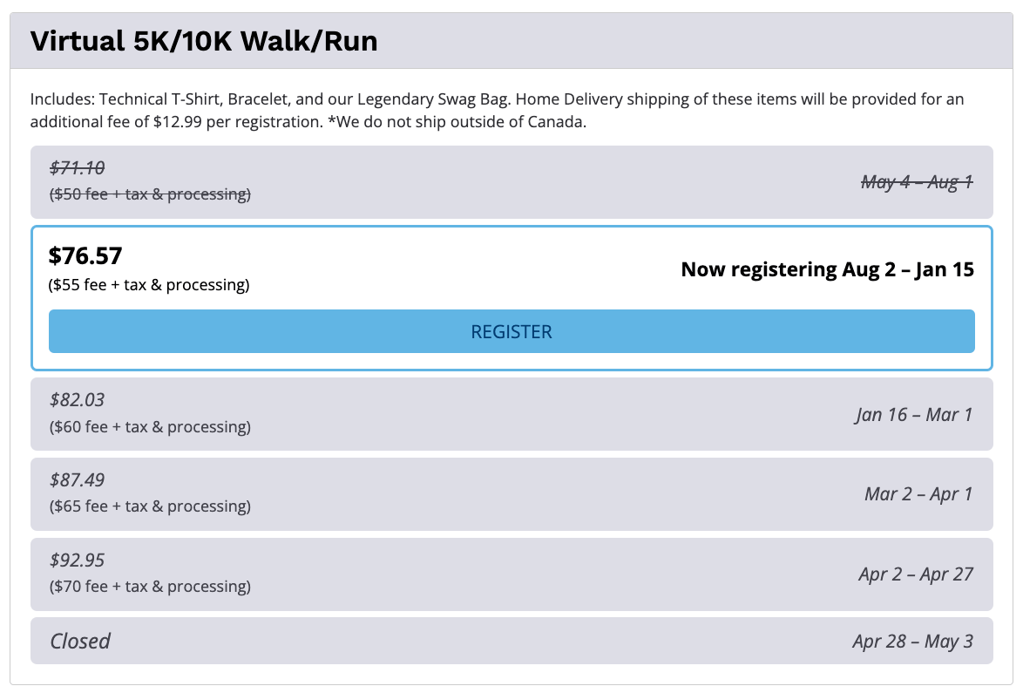
Task: Select the crossed-out $71.10 price
Action: (78, 168)
